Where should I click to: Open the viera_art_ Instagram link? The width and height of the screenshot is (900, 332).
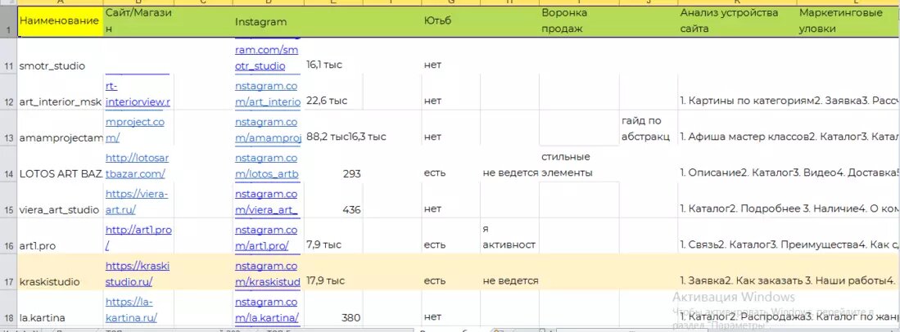pos(266,202)
